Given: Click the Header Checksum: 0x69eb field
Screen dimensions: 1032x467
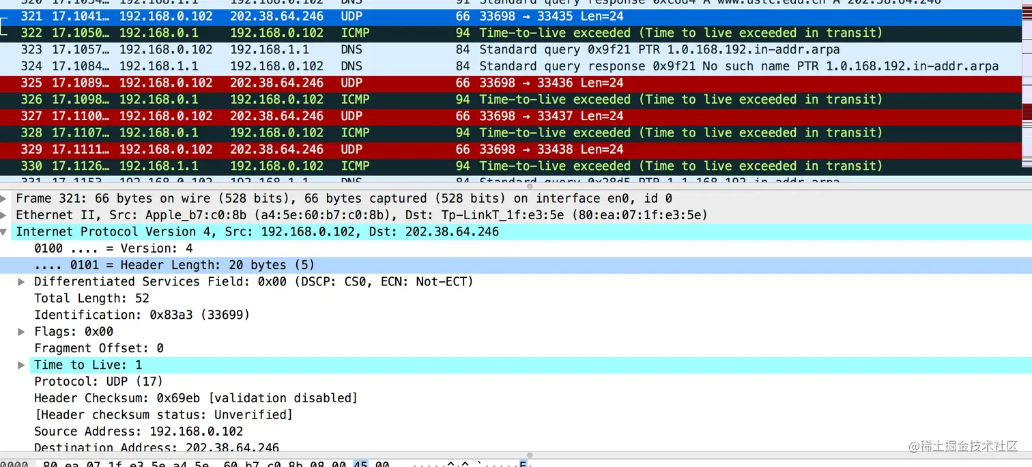Looking at the screenshot, I should pos(196,398).
